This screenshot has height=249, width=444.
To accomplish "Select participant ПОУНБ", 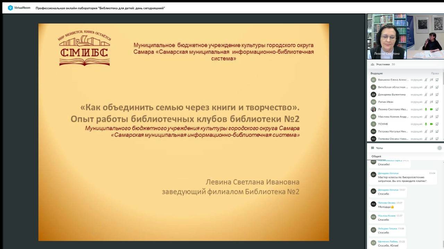I will coord(383,124).
